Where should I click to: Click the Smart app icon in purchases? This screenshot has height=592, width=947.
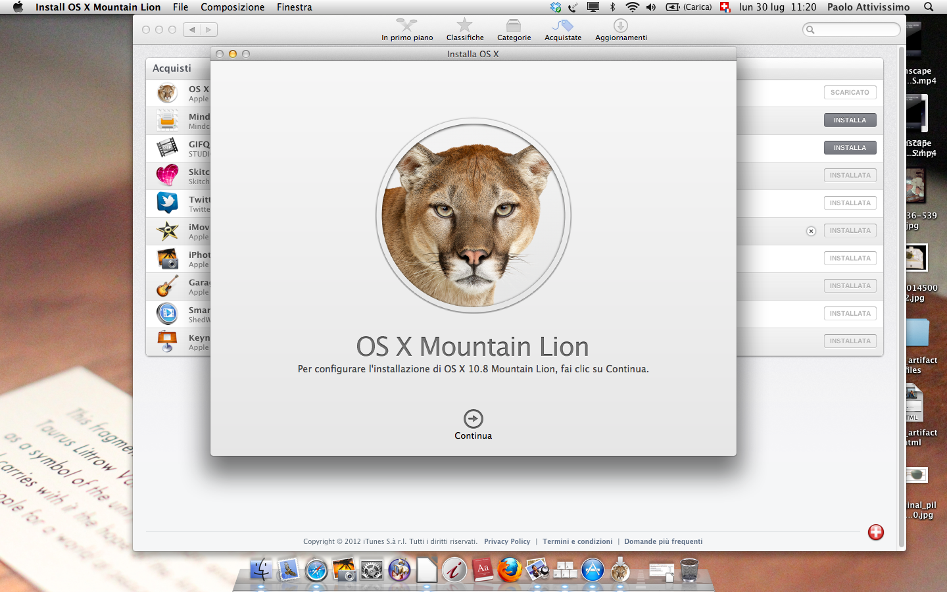pos(167,314)
